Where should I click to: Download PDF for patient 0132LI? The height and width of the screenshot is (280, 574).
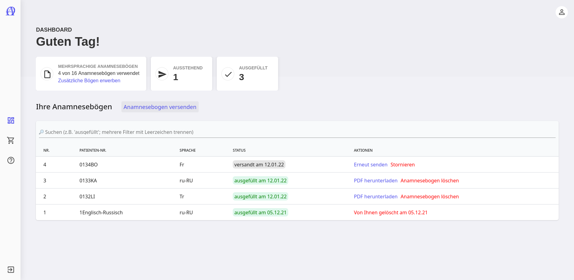(x=375, y=196)
